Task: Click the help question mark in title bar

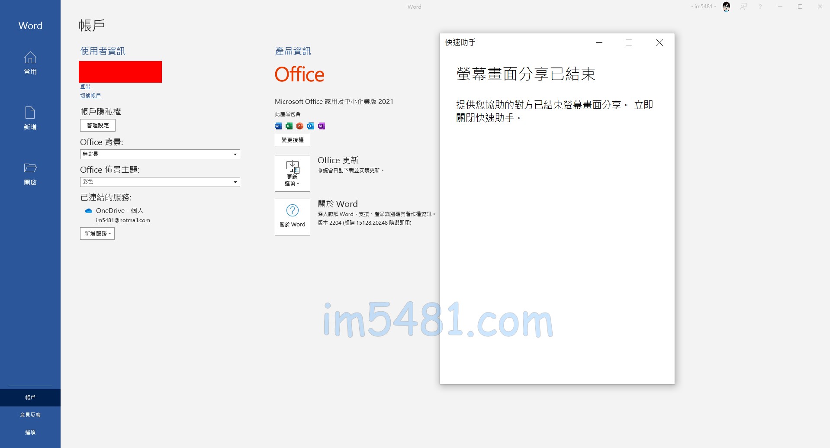Action: pyautogui.click(x=760, y=6)
